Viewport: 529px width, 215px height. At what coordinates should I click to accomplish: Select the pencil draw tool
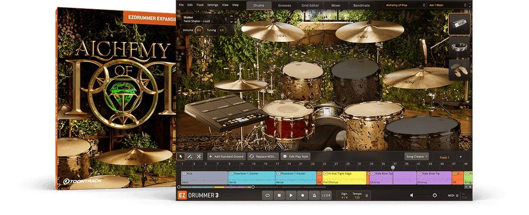[x=190, y=157]
